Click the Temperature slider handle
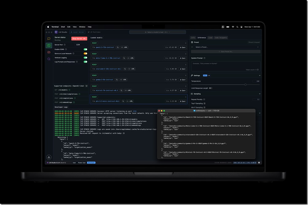This screenshot has height=205, width=308. pyautogui.click(x=245, y=85)
